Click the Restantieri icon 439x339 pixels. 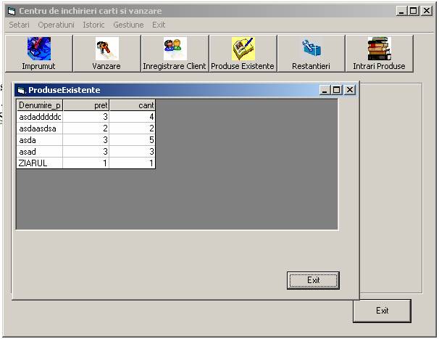311,49
